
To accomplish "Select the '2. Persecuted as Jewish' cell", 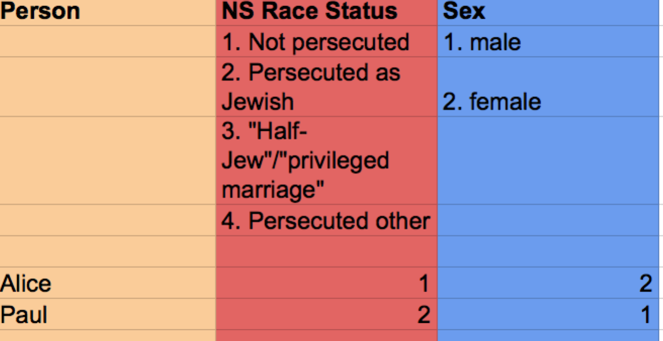I will [x=326, y=87].
